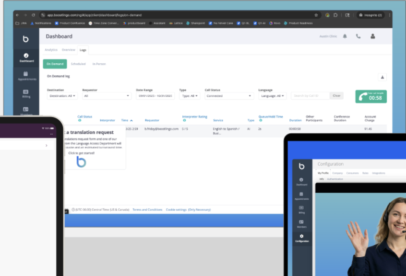Open Billing in the main sidebar
This screenshot has height=276, width=406.
(26, 94)
